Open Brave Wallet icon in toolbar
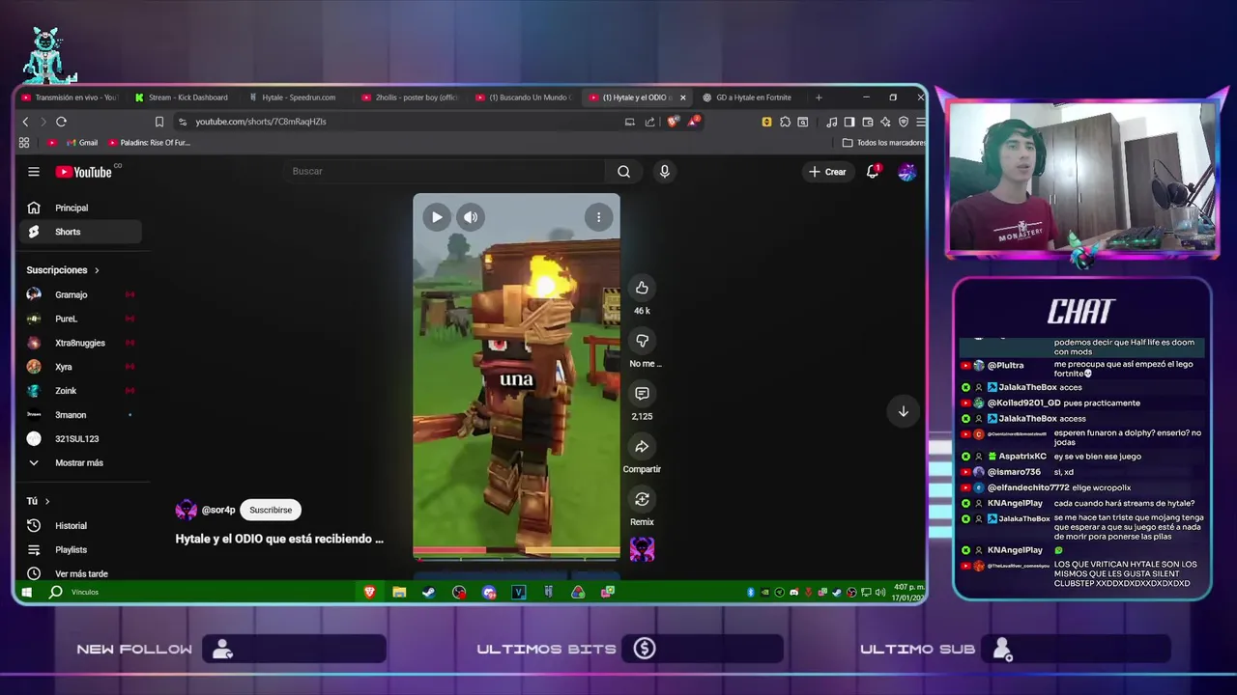 (867, 122)
